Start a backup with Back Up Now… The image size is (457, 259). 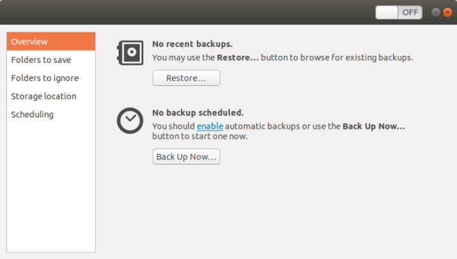[186, 157]
